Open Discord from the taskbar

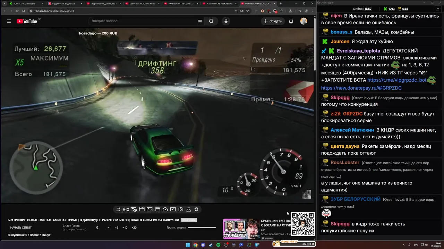203,245
